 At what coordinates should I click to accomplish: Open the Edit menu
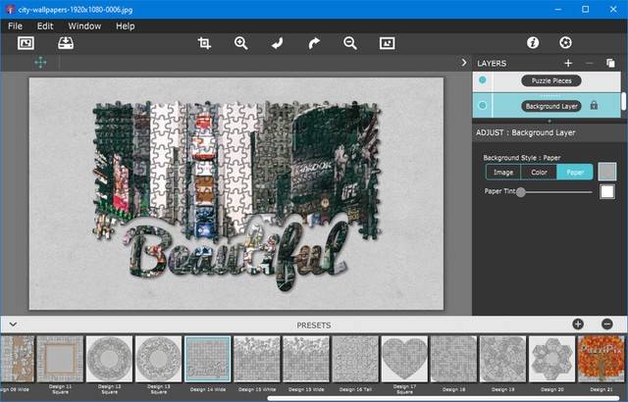[45, 25]
